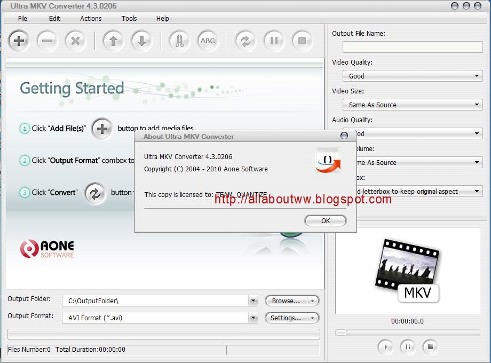491x363 pixels.
Task: Expand the Volume Same As Source dropdown
Action: (x=477, y=162)
